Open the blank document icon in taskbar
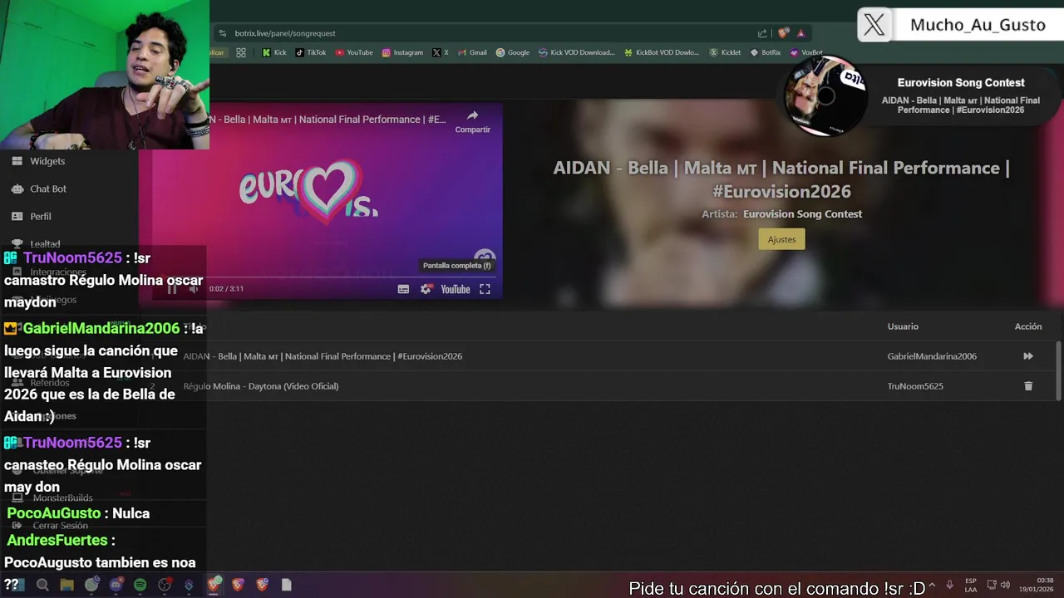The width and height of the screenshot is (1064, 598). (x=287, y=585)
